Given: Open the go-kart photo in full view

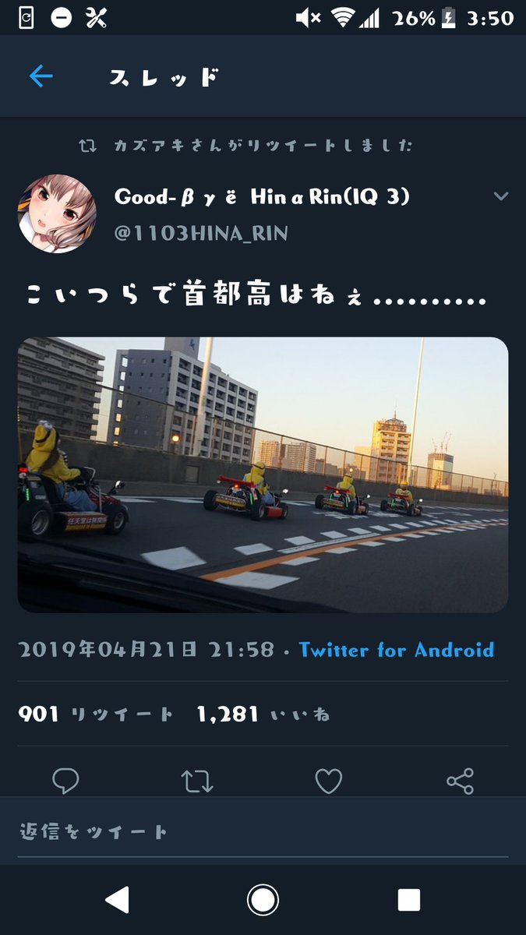Looking at the screenshot, I should click(263, 475).
